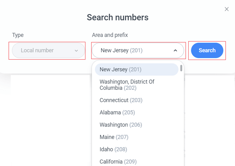This screenshot has height=166, width=235.
Task: Select Connecticut (203) from the list
Action: 121,100
